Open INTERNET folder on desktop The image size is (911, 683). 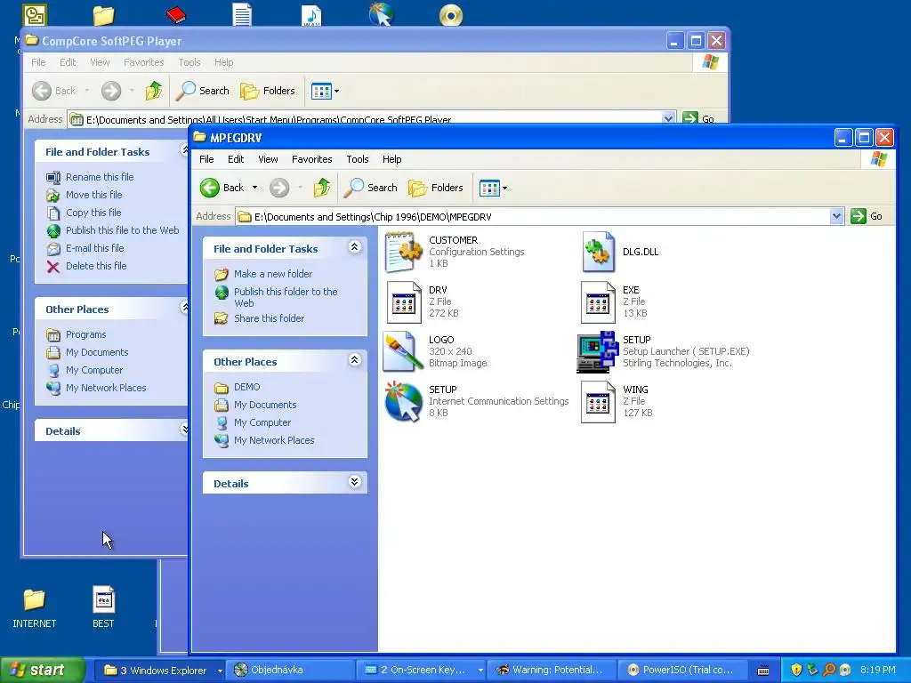35,608
